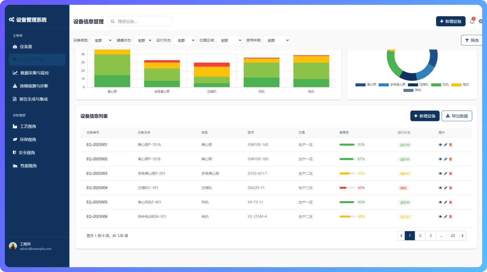
Task: Select 设备信息管理 sidebar item
Action: pyautogui.click(x=37, y=60)
